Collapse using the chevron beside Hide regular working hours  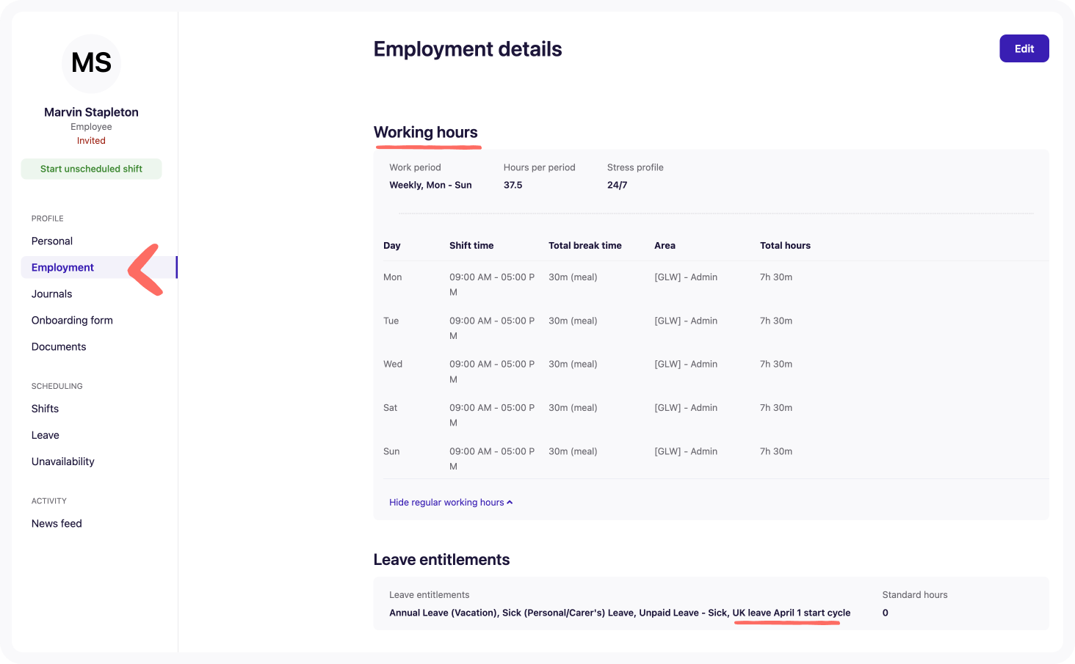(510, 503)
